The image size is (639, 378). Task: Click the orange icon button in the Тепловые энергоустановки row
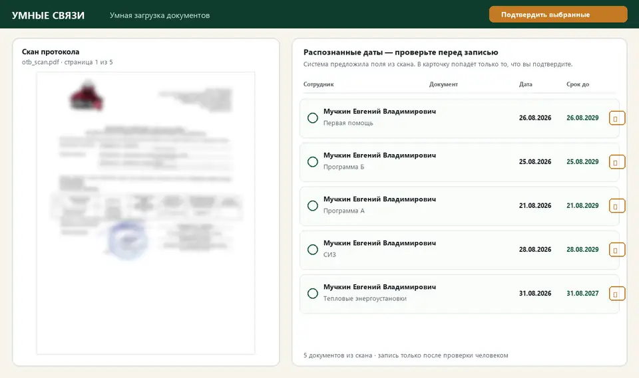(616, 294)
